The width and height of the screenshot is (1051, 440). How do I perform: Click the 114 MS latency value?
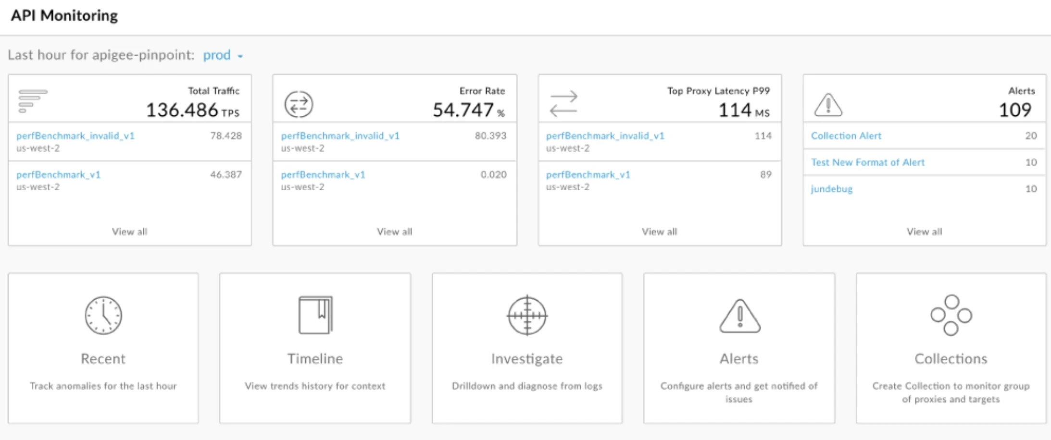[x=744, y=110]
